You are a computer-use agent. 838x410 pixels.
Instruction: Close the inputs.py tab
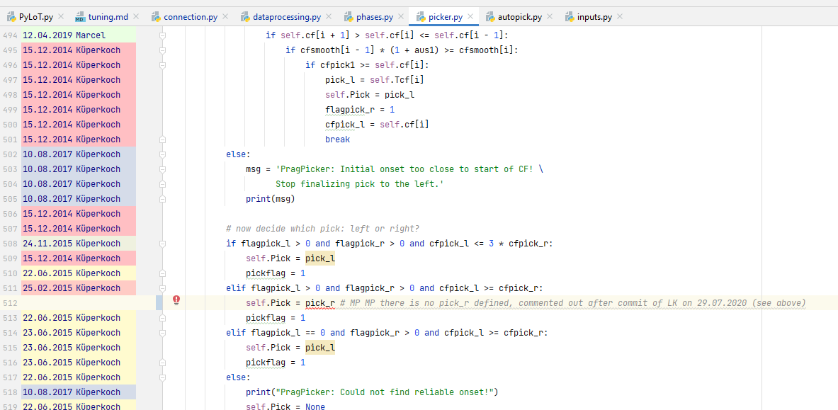point(620,17)
